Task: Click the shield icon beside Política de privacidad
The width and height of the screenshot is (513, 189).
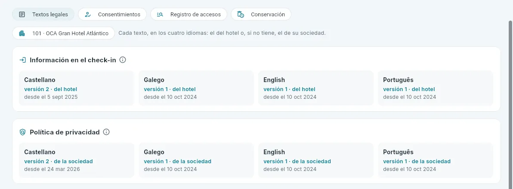Action: pos(22,132)
